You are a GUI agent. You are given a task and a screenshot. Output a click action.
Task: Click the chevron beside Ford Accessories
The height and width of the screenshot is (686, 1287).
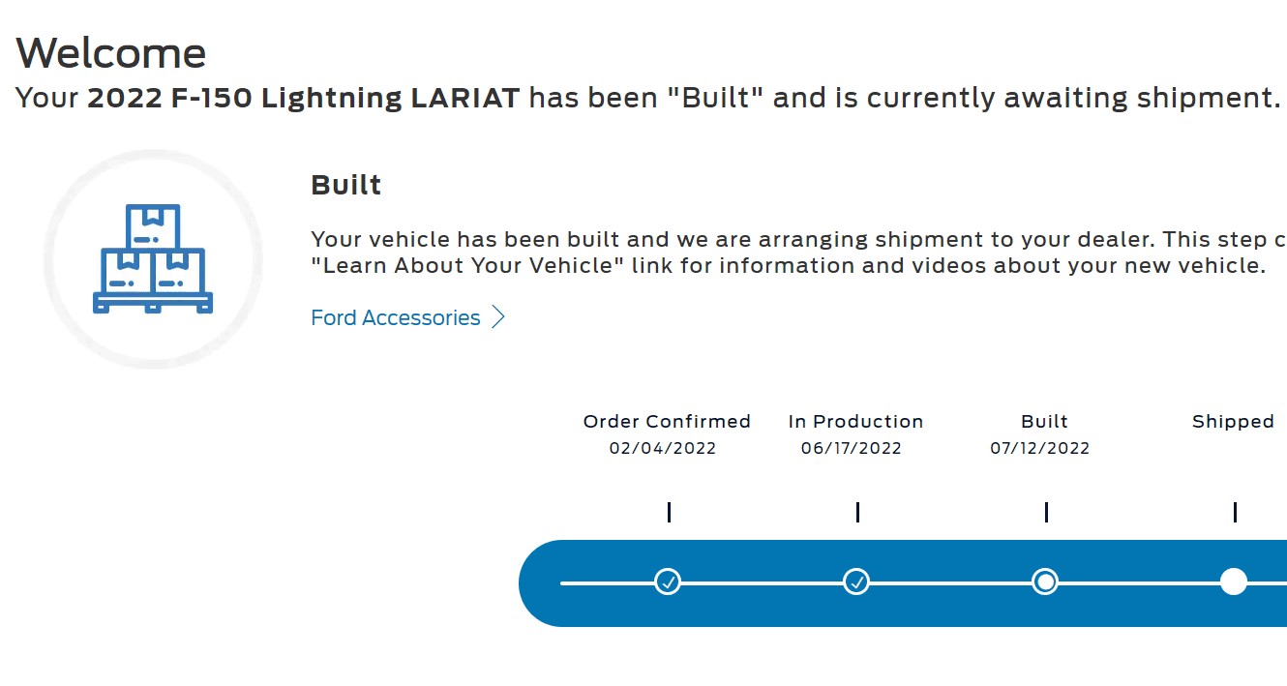[x=498, y=317]
